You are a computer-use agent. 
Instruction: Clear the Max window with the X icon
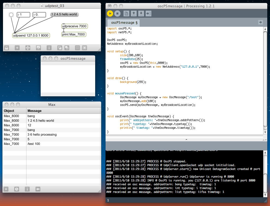click(6, 189)
